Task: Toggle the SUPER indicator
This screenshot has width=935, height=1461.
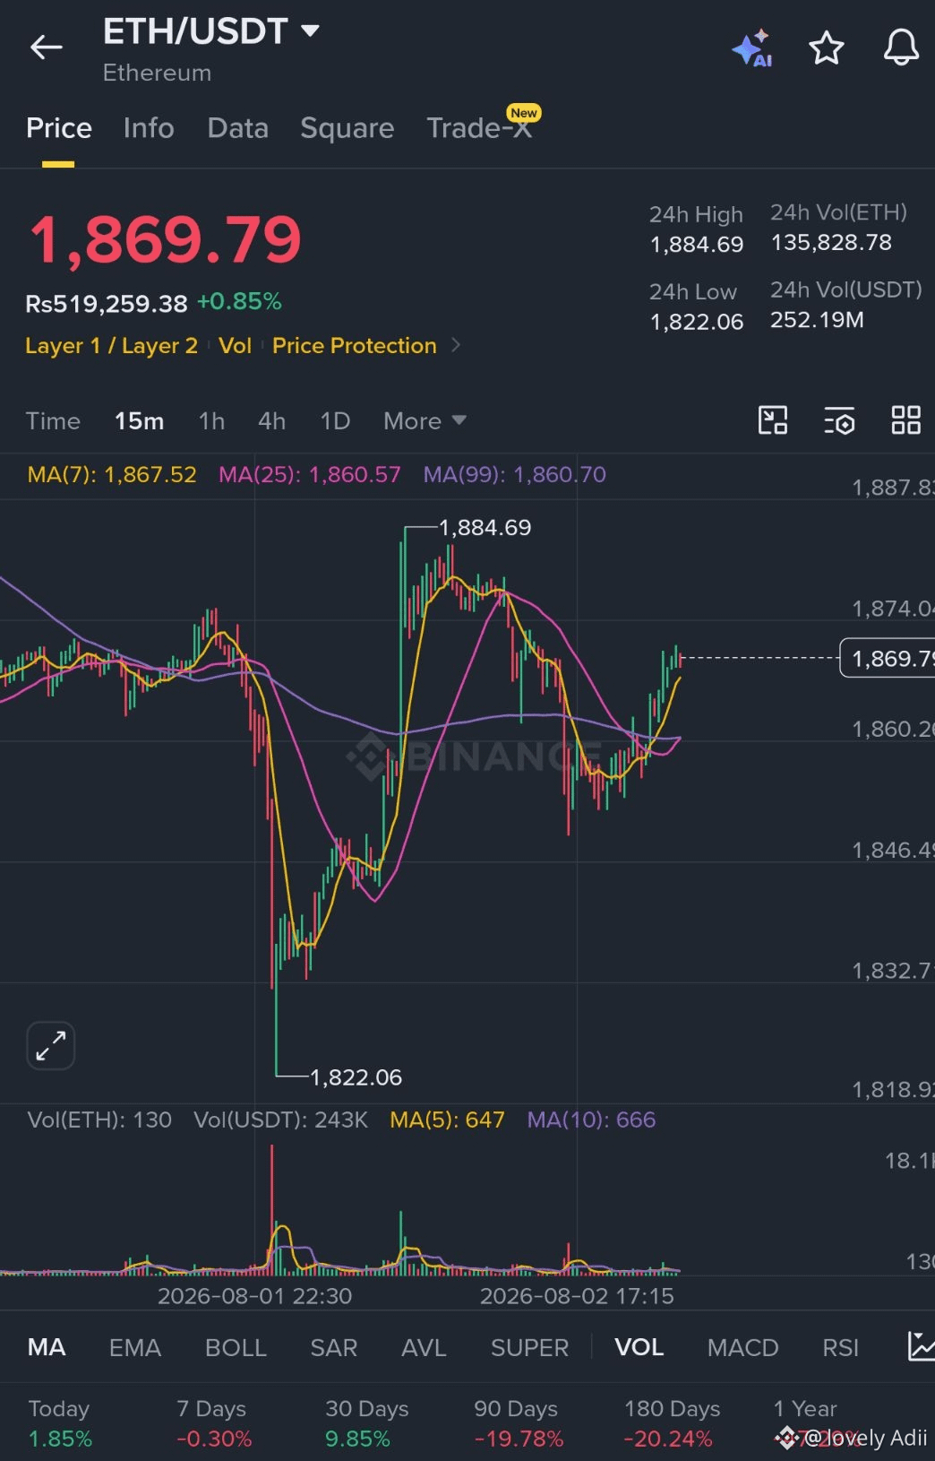Action: (x=529, y=1347)
